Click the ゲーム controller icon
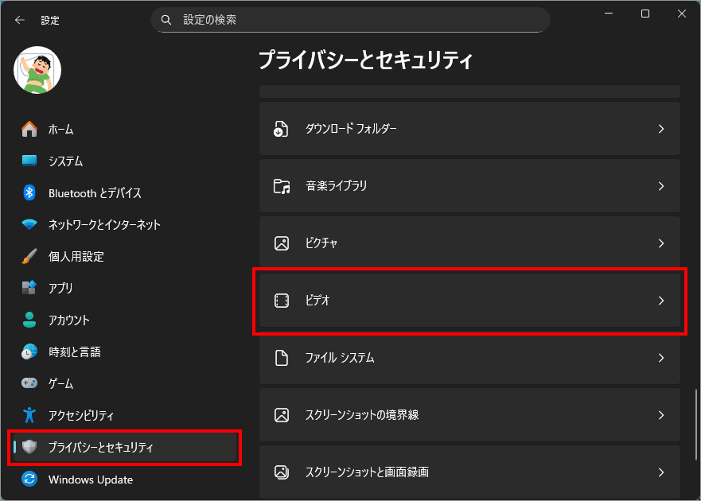 pos(29,383)
